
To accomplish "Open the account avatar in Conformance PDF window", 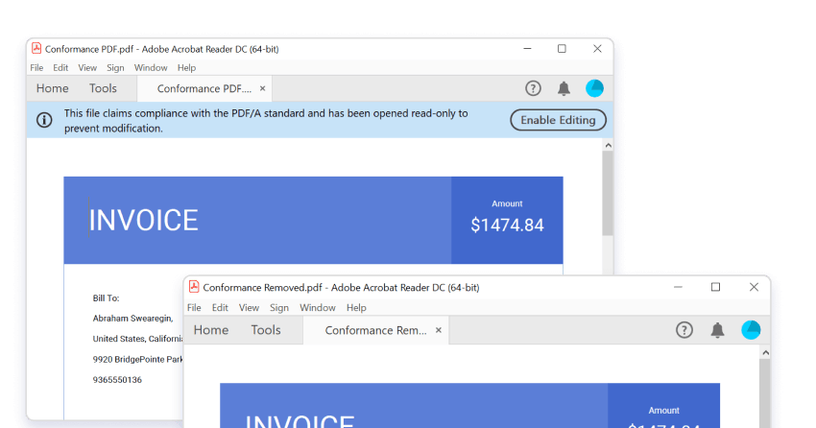I will point(594,88).
